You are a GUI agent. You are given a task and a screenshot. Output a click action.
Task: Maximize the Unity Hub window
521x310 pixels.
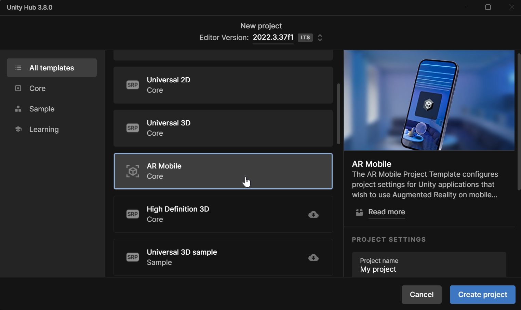point(488,7)
